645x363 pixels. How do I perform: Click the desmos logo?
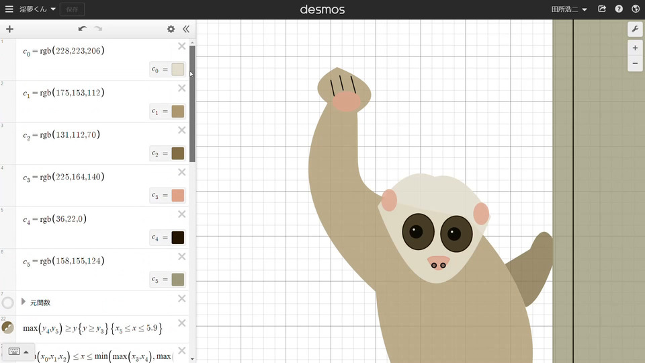322,9
